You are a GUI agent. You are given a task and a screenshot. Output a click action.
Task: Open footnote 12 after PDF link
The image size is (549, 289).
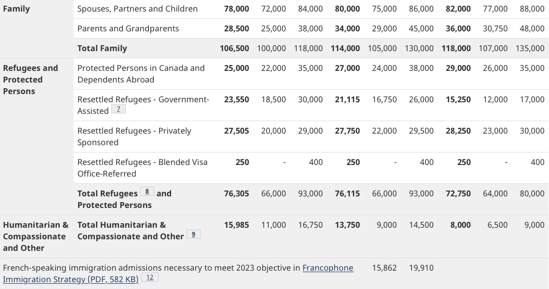pos(149,278)
